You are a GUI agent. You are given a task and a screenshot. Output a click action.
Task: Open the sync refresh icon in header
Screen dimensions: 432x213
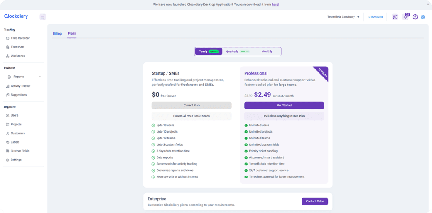click(x=395, y=17)
